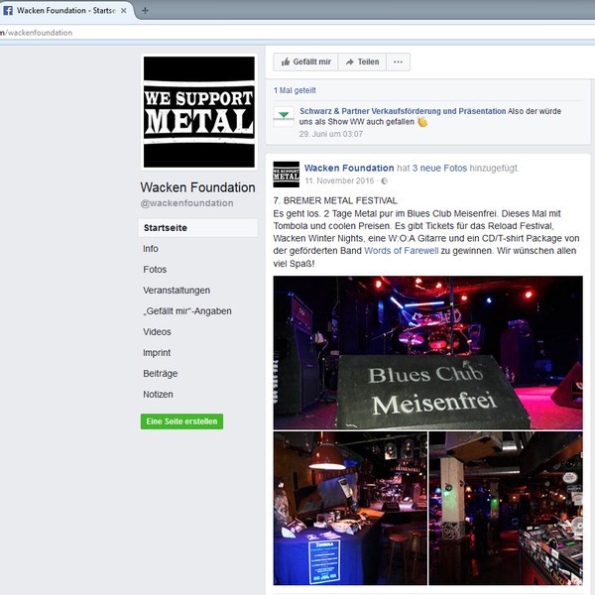Open the 11. November 2016 post timestamp
This screenshot has width=595, height=595.
339,181
